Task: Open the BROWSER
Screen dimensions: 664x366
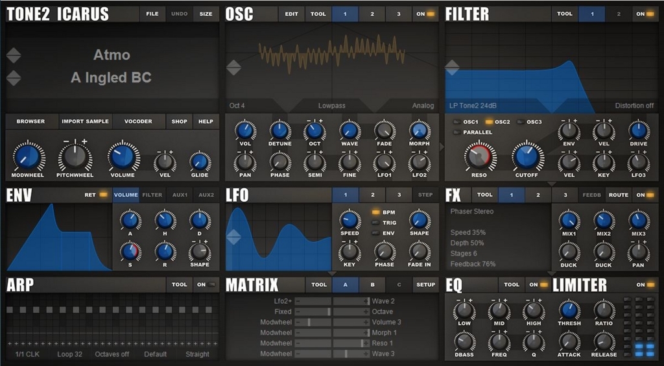Action: pos(31,121)
